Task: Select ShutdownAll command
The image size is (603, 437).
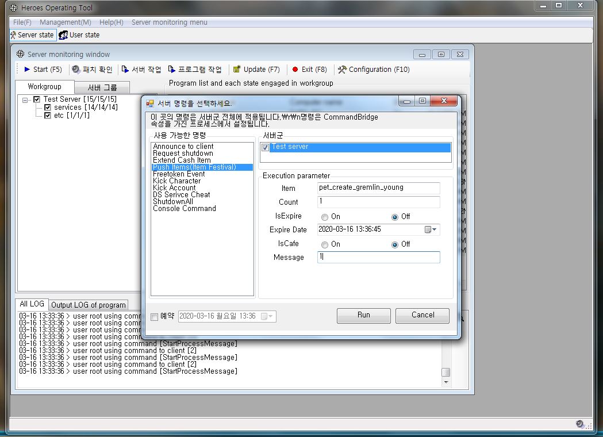Action: (173, 202)
